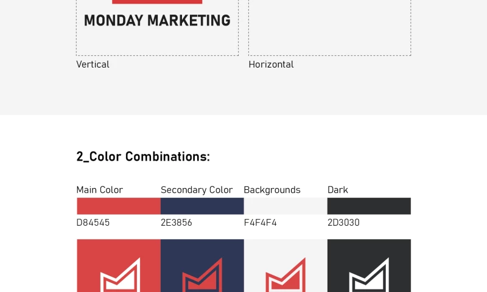The height and width of the screenshot is (292, 487).
Task: Pick the Dark charcoal swatch bar
Action: point(369,206)
